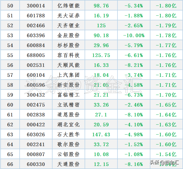The width and height of the screenshot is (183, 169).
Task: Click the 光大证券 stock name
Action: [x=69, y=16]
